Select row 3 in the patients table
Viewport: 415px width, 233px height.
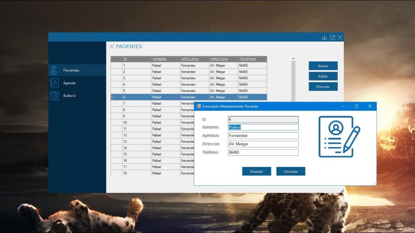click(182, 78)
